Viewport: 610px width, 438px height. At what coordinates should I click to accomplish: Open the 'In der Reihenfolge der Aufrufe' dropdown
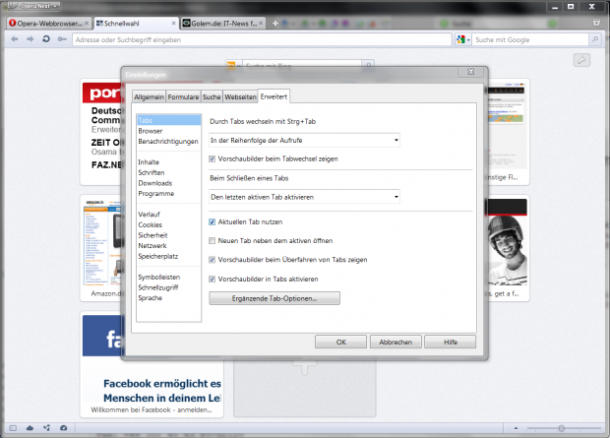(304, 140)
